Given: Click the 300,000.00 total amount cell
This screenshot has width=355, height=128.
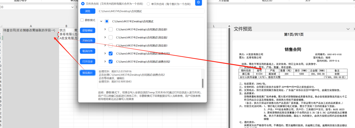Looking at the screenshot, I should point(318,74).
